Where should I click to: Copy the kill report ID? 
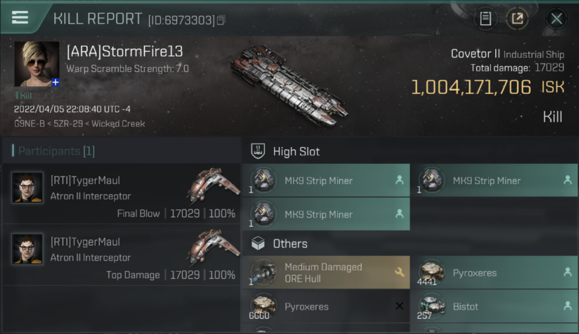click(221, 20)
